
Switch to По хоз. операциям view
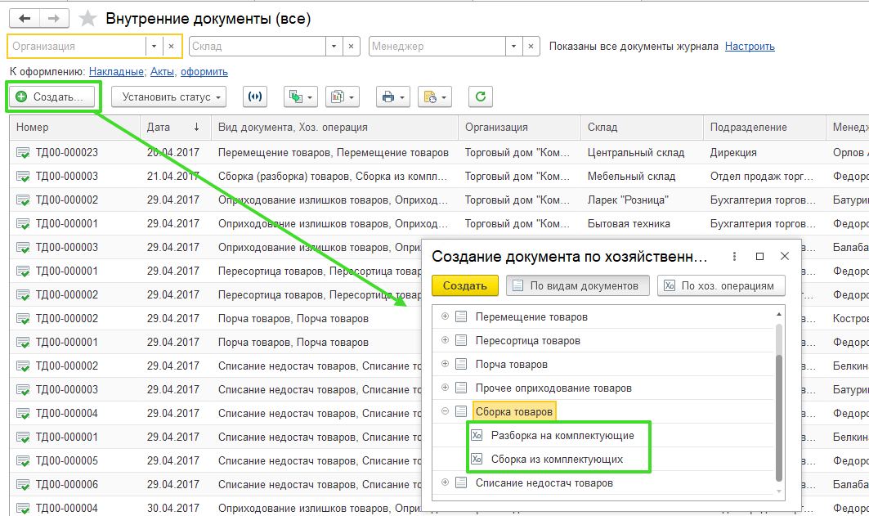click(x=721, y=286)
